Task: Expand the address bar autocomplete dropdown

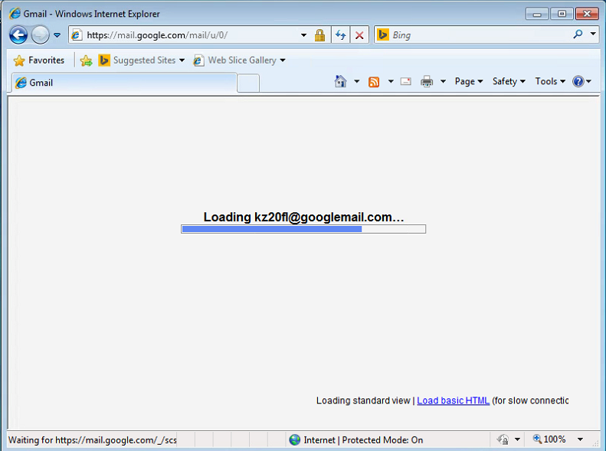Action: point(304,35)
